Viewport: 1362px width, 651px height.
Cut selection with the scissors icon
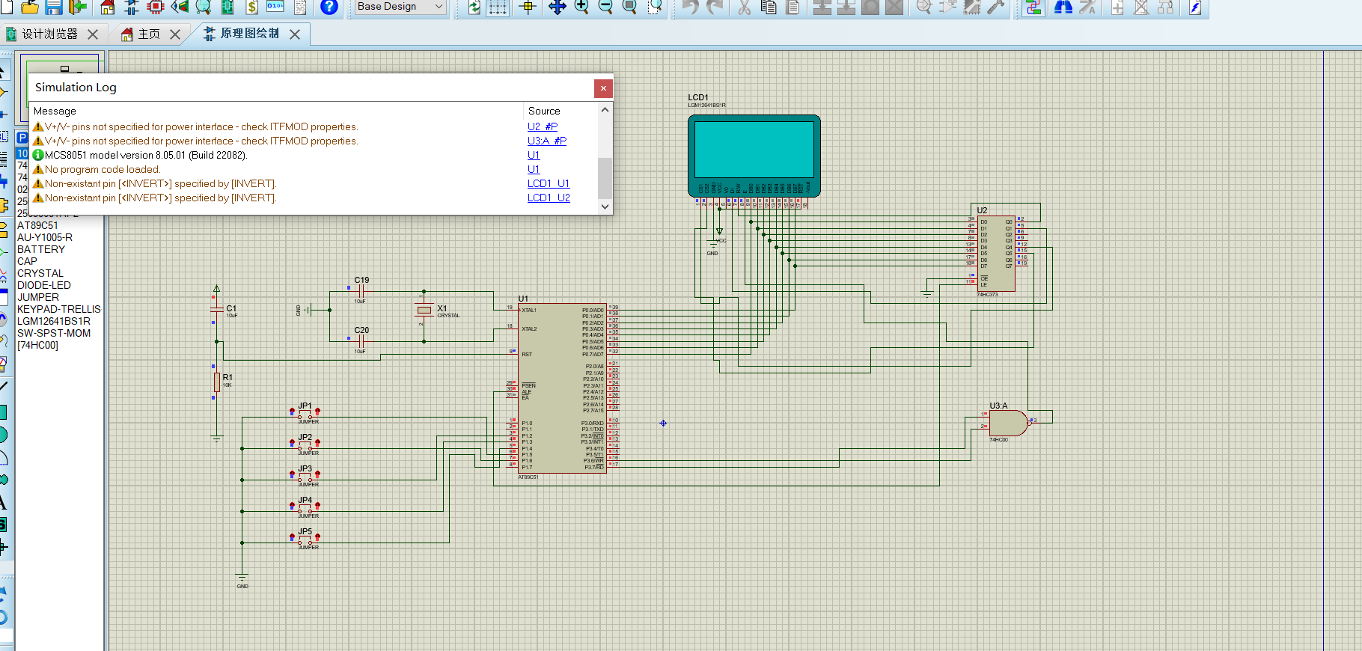[744, 7]
